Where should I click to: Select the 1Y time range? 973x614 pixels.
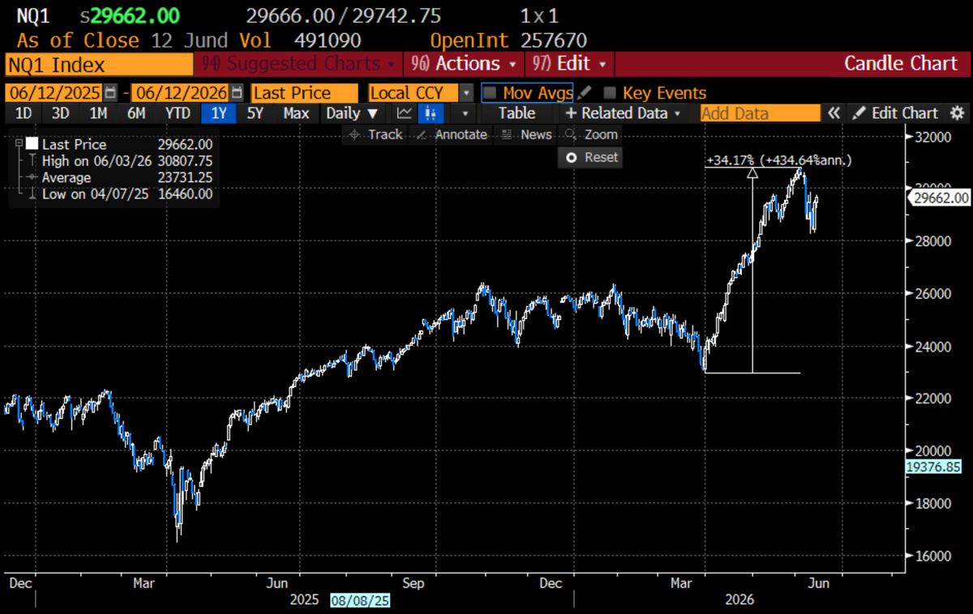[x=218, y=113]
